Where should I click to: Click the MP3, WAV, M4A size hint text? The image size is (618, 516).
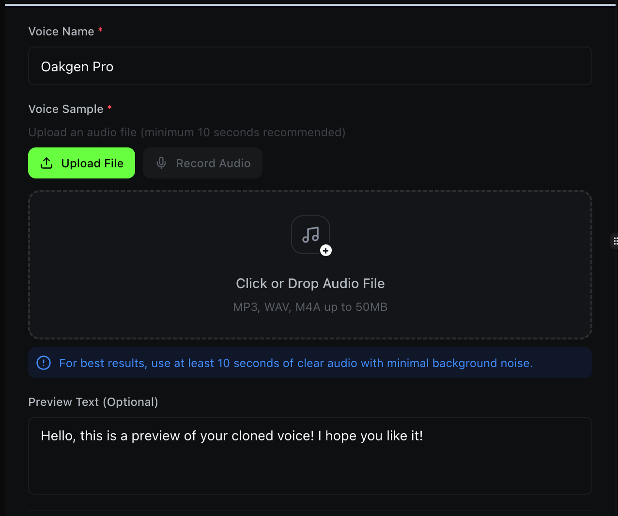(310, 306)
